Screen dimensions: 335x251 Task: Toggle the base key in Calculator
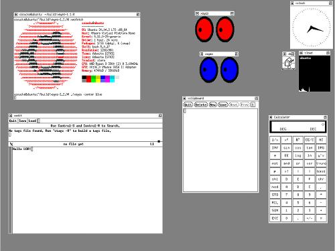coord(321,171)
